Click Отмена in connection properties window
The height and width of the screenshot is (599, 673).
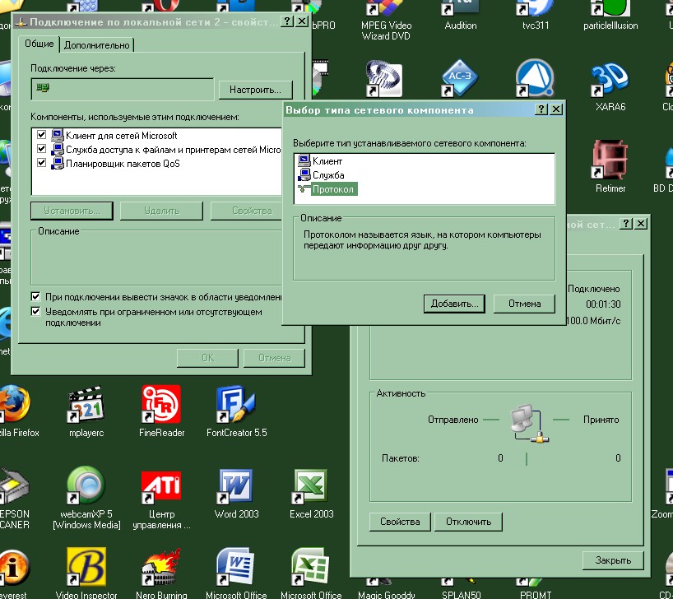274,358
